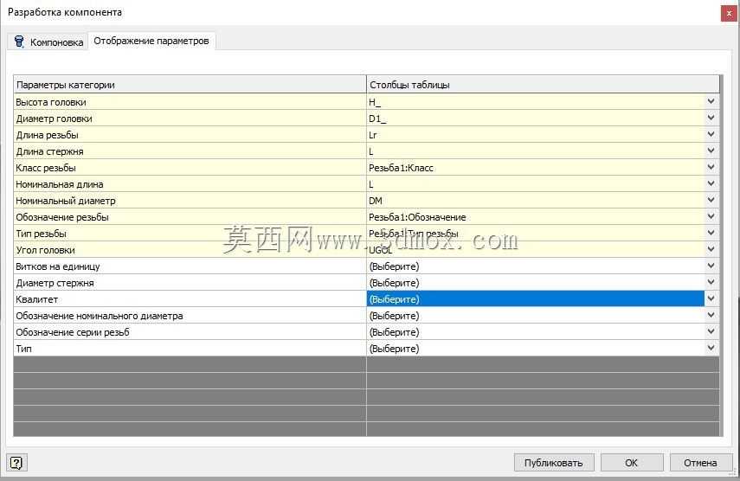The height and width of the screenshot is (481, 740).
Task: Click the Обозначение серии резьб parameter label
Action: pos(73,332)
